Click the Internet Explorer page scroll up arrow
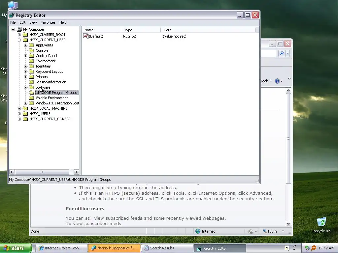 click(x=288, y=91)
